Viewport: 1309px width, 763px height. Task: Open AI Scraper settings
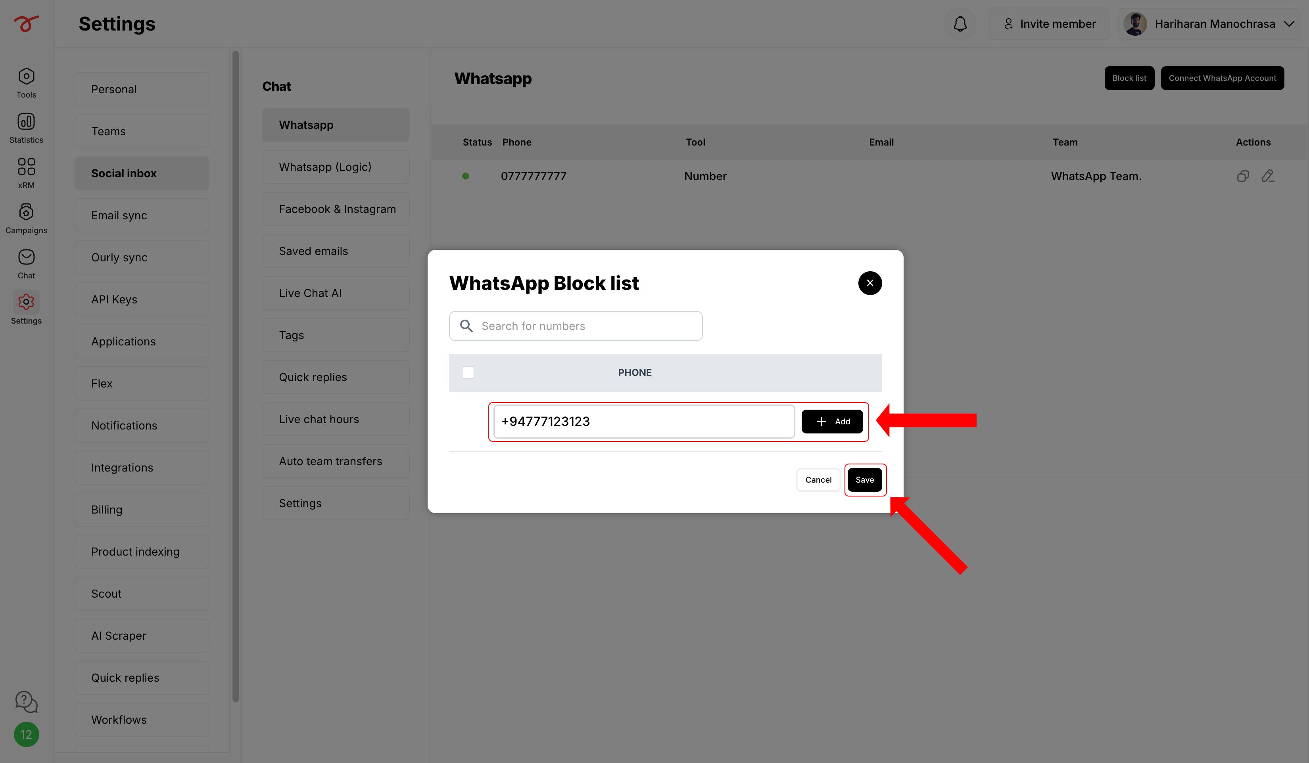click(142, 636)
